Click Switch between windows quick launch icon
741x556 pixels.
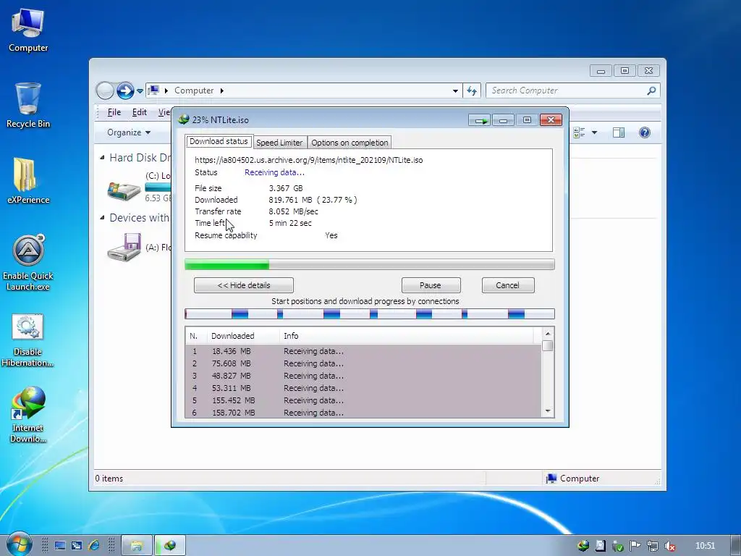(77, 546)
